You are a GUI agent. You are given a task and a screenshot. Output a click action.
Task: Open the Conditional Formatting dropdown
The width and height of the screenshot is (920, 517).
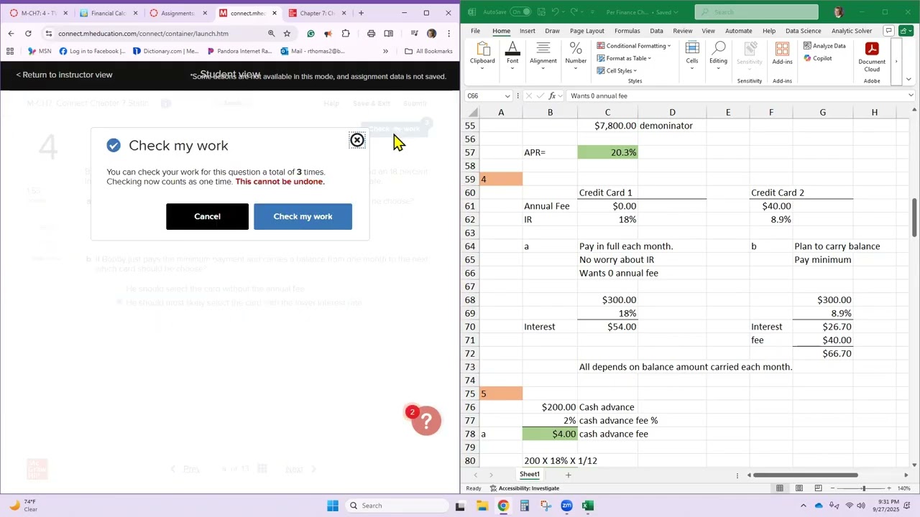pyautogui.click(x=634, y=46)
